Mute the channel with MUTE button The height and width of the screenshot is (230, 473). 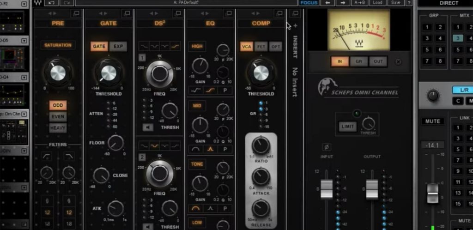(432, 121)
